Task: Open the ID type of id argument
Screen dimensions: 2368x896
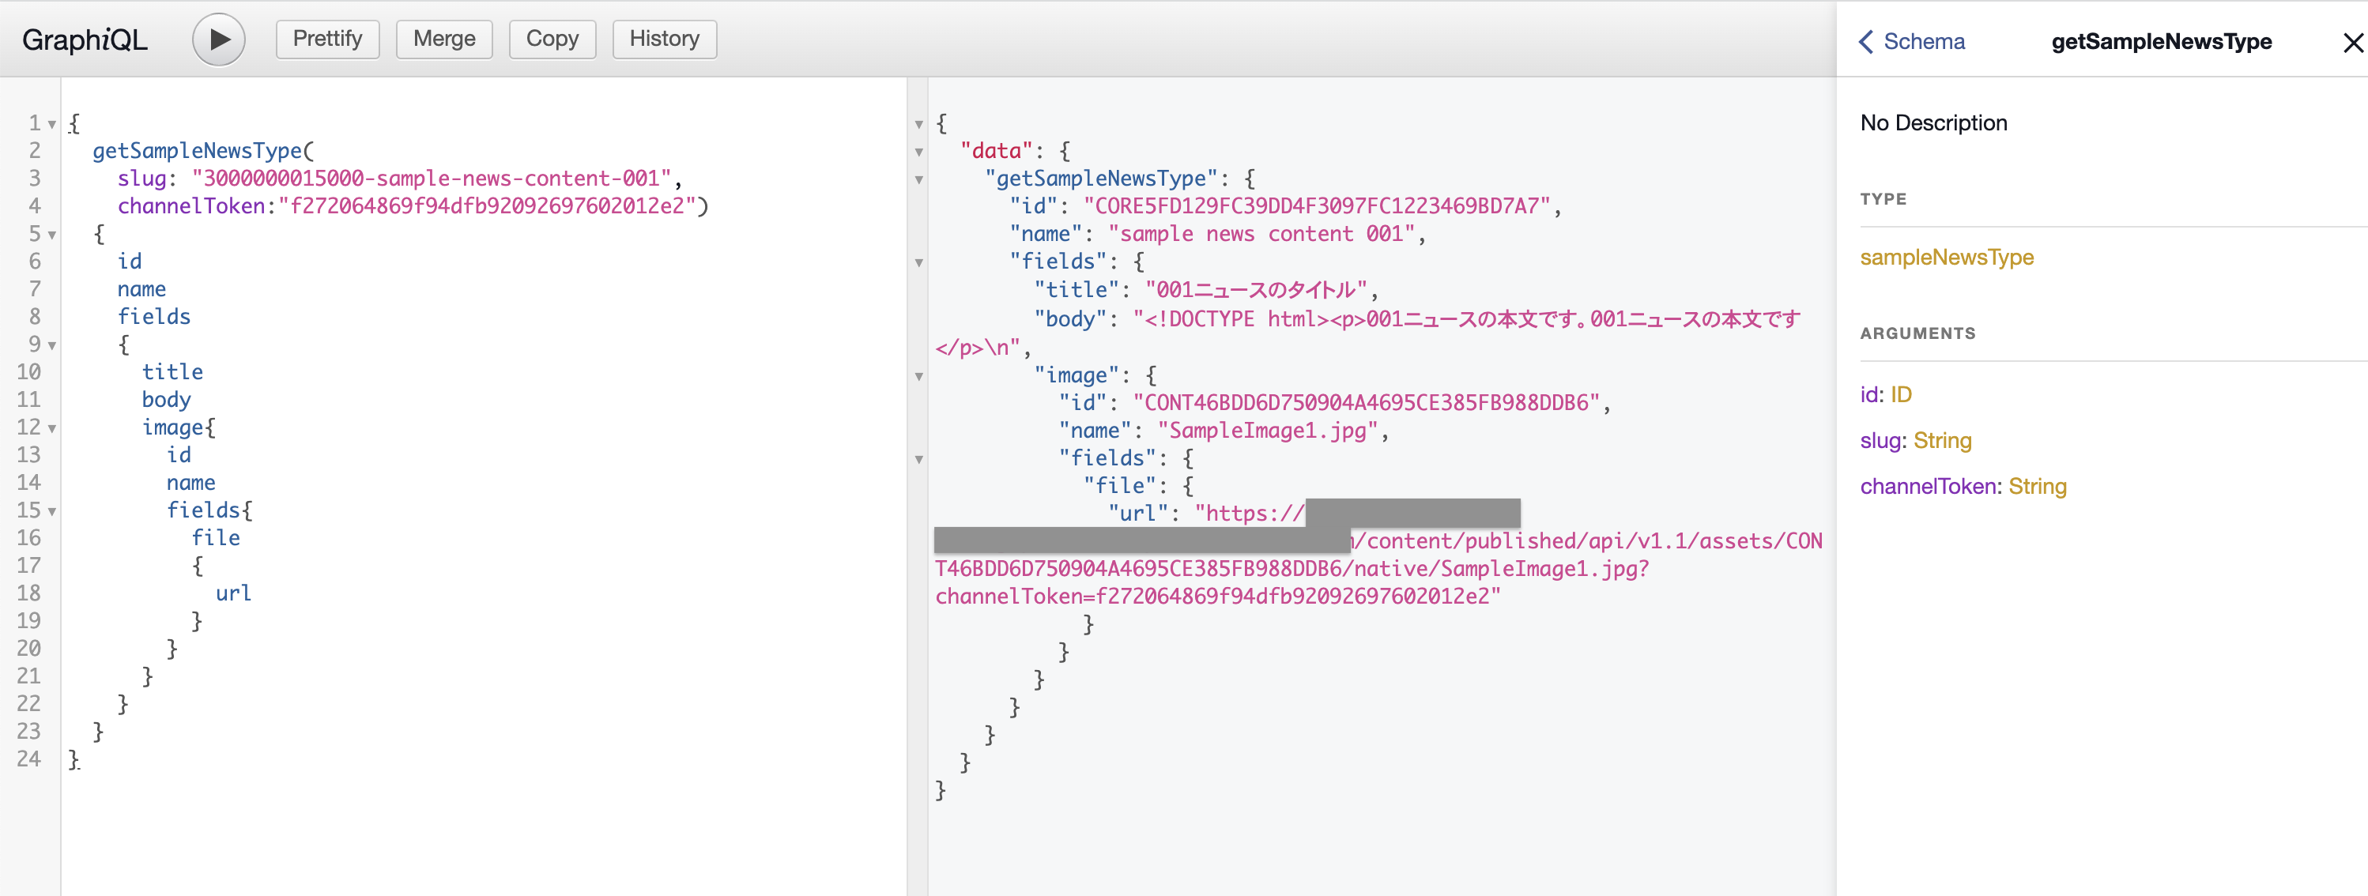Action: pos(1900,394)
